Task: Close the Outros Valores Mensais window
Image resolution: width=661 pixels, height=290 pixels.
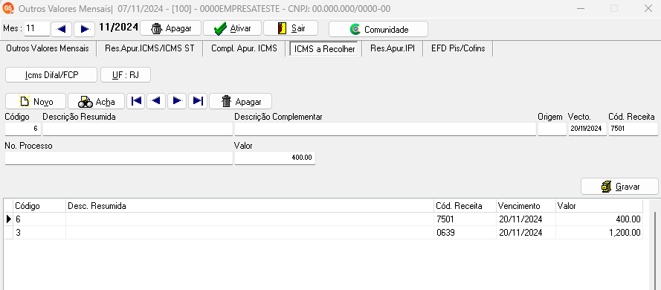Action: click(648, 8)
